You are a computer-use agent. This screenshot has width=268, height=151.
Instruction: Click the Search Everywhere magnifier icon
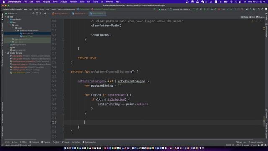click(x=259, y=9)
